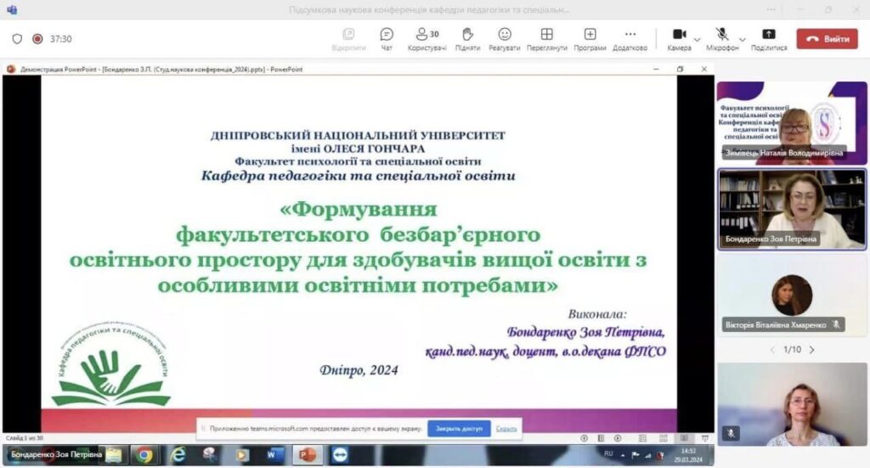Select Вікторія Віталіївна Хмаренко participant tile
Screen dimensions: 870x468
click(x=792, y=295)
